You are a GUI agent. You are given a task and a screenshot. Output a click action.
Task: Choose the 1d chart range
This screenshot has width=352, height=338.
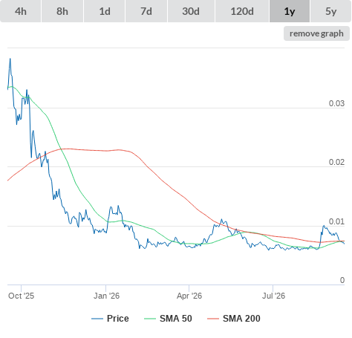(105, 11)
